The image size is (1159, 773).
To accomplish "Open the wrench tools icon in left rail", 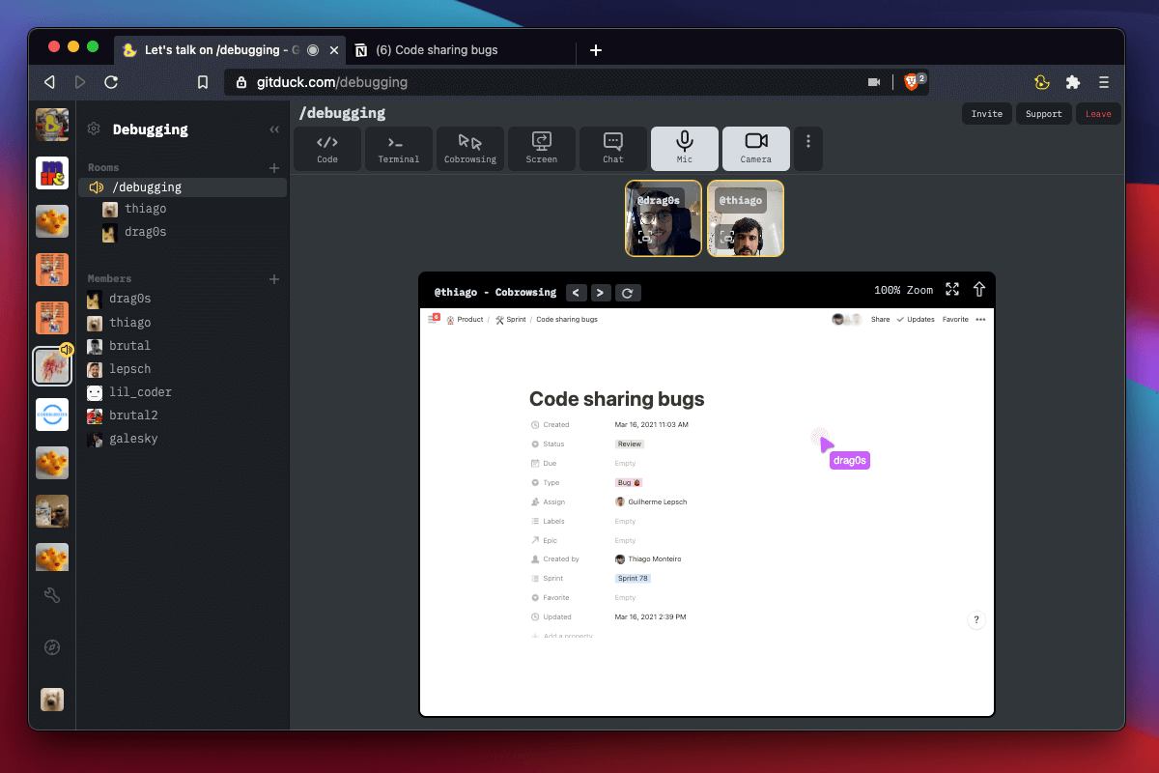I will coord(52,595).
